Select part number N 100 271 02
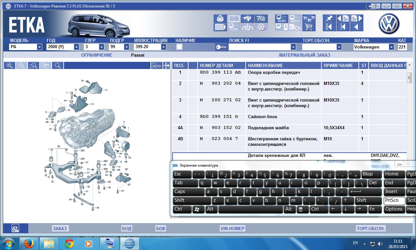 [x=220, y=100]
